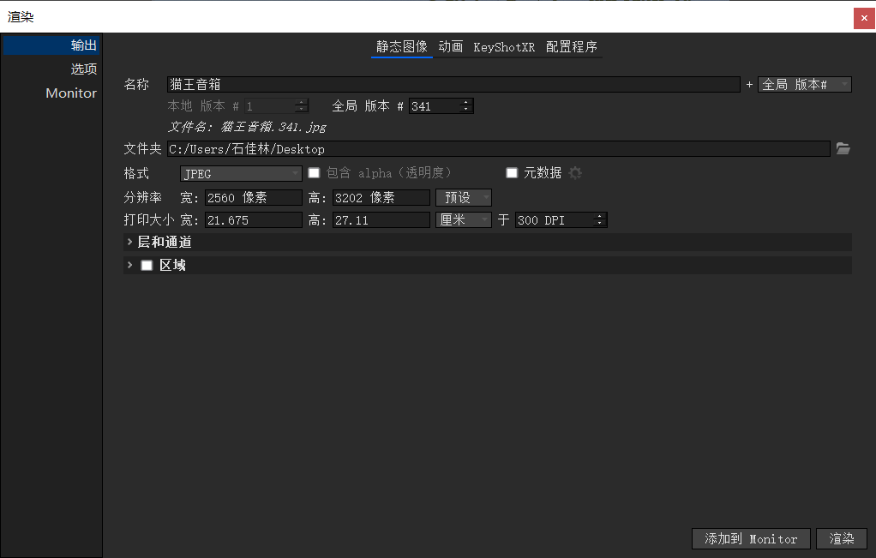Enable the 包含 alpha（透明度）checkbox
Image resolution: width=876 pixels, height=558 pixels.
tap(314, 172)
